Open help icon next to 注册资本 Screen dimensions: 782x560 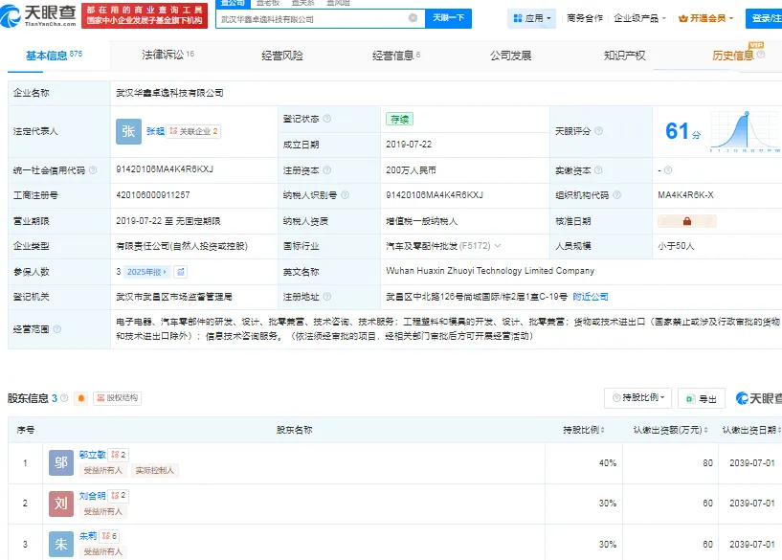(327, 170)
